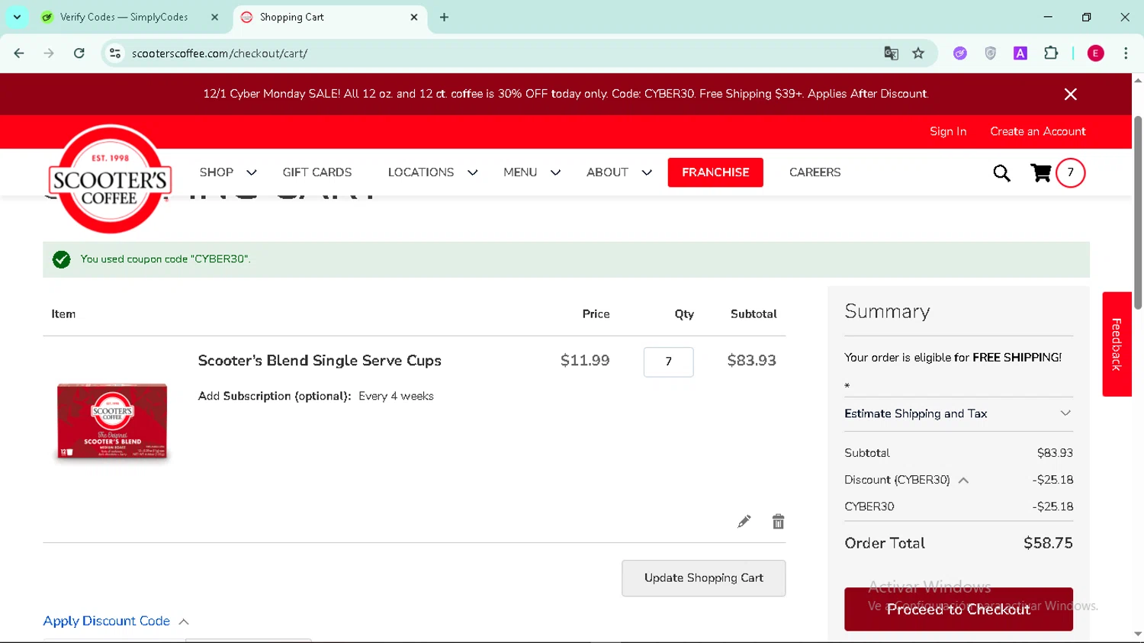Expand the SHOP chevron
Viewport: 1144px width, 643px height.
(x=251, y=172)
